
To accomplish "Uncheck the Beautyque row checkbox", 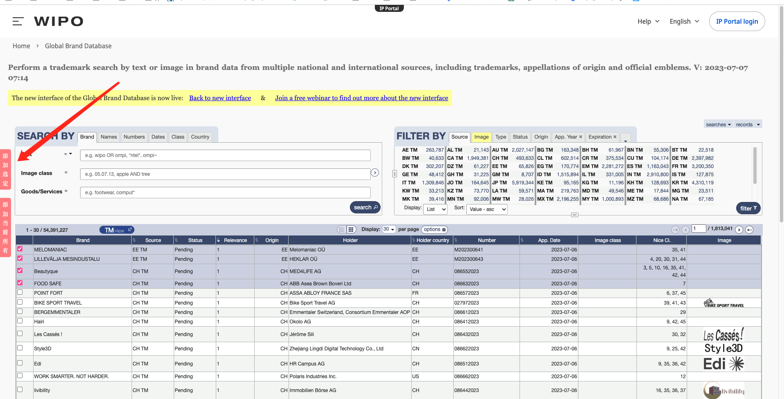I will tap(20, 270).
